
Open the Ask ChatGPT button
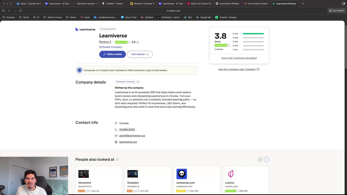click(337, 11)
